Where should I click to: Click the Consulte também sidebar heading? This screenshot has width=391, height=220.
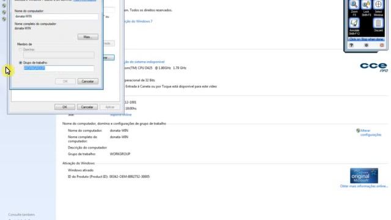tap(21, 215)
